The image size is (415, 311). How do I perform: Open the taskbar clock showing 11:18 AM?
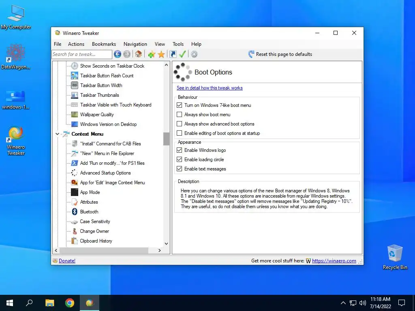tap(380, 303)
